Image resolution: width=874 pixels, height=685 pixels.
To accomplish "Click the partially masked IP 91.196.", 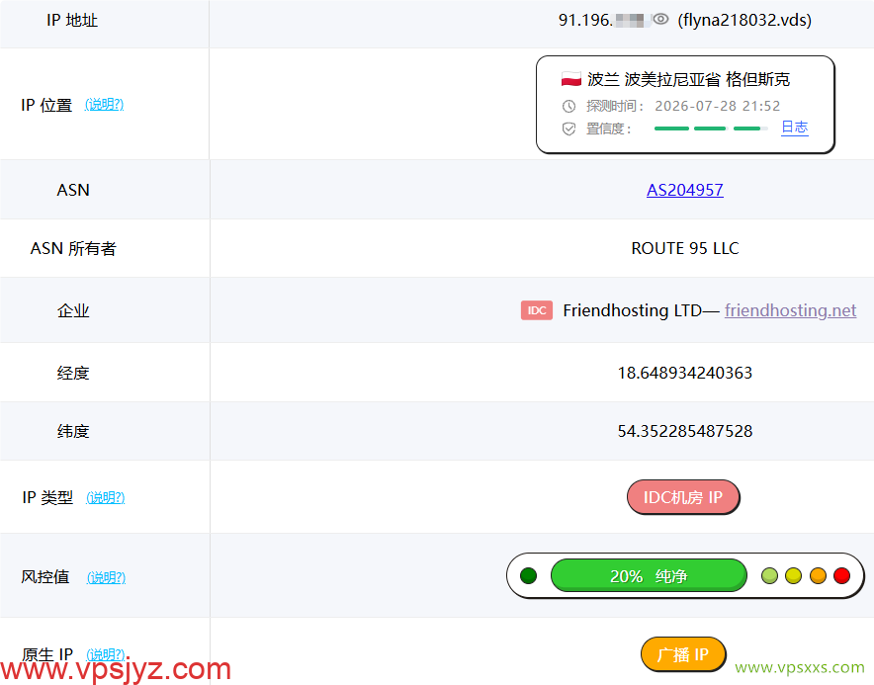I will click(x=604, y=20).
